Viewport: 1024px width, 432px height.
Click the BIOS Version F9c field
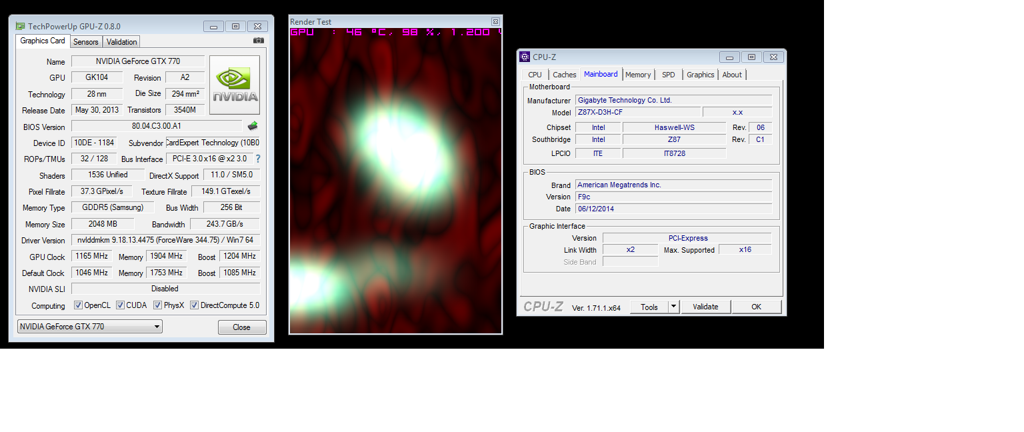(x=673, y=197)
